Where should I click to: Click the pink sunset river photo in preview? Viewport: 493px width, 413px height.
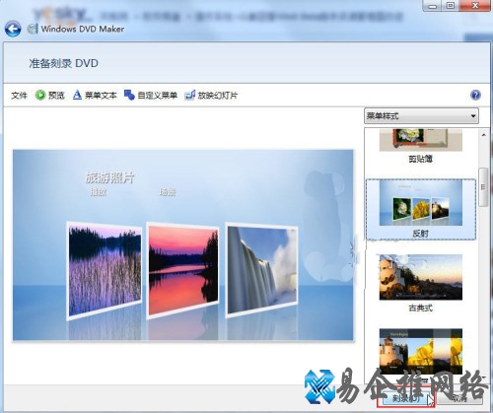182,270
